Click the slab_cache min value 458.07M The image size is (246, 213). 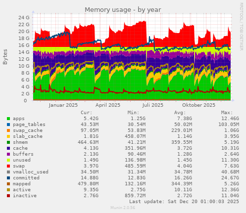(x=135, y=136)
